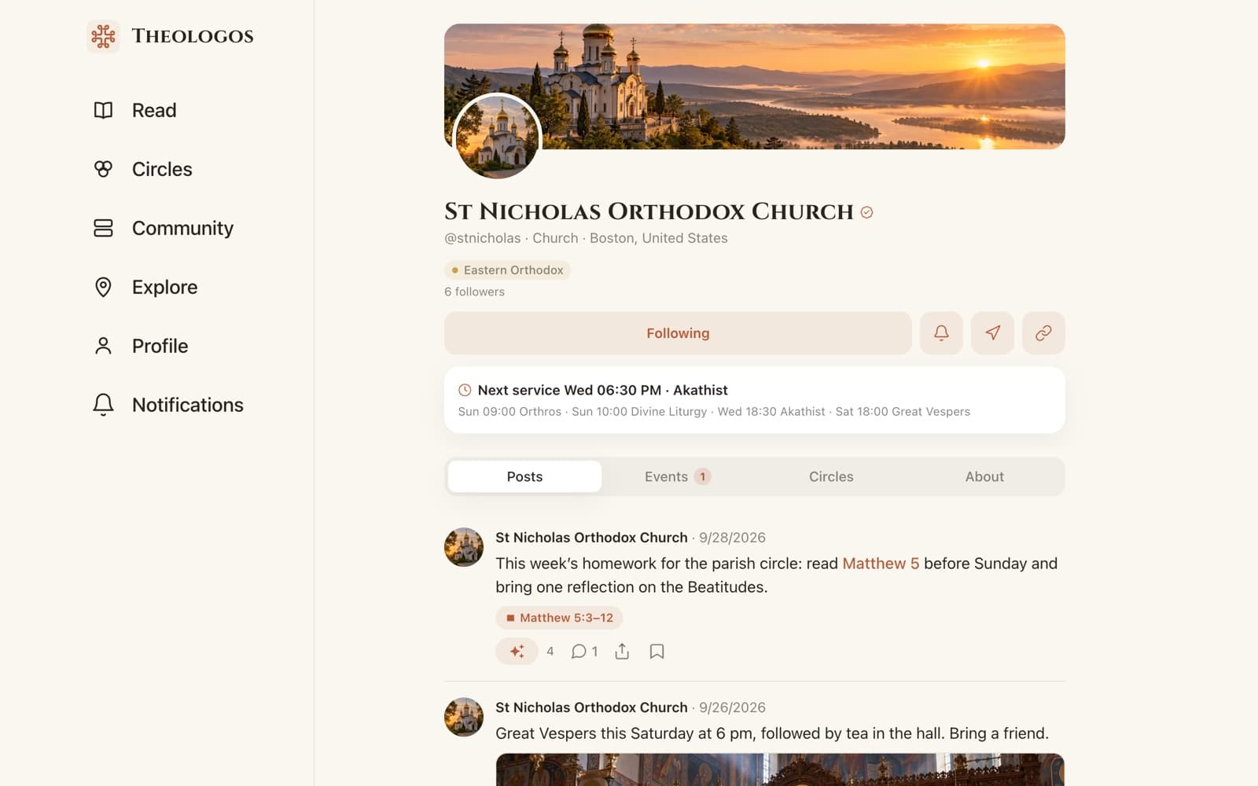This screenshot has width=1258, height=786.
Task: Click the Eastern Orthodox tag
Action: point(507,270)
